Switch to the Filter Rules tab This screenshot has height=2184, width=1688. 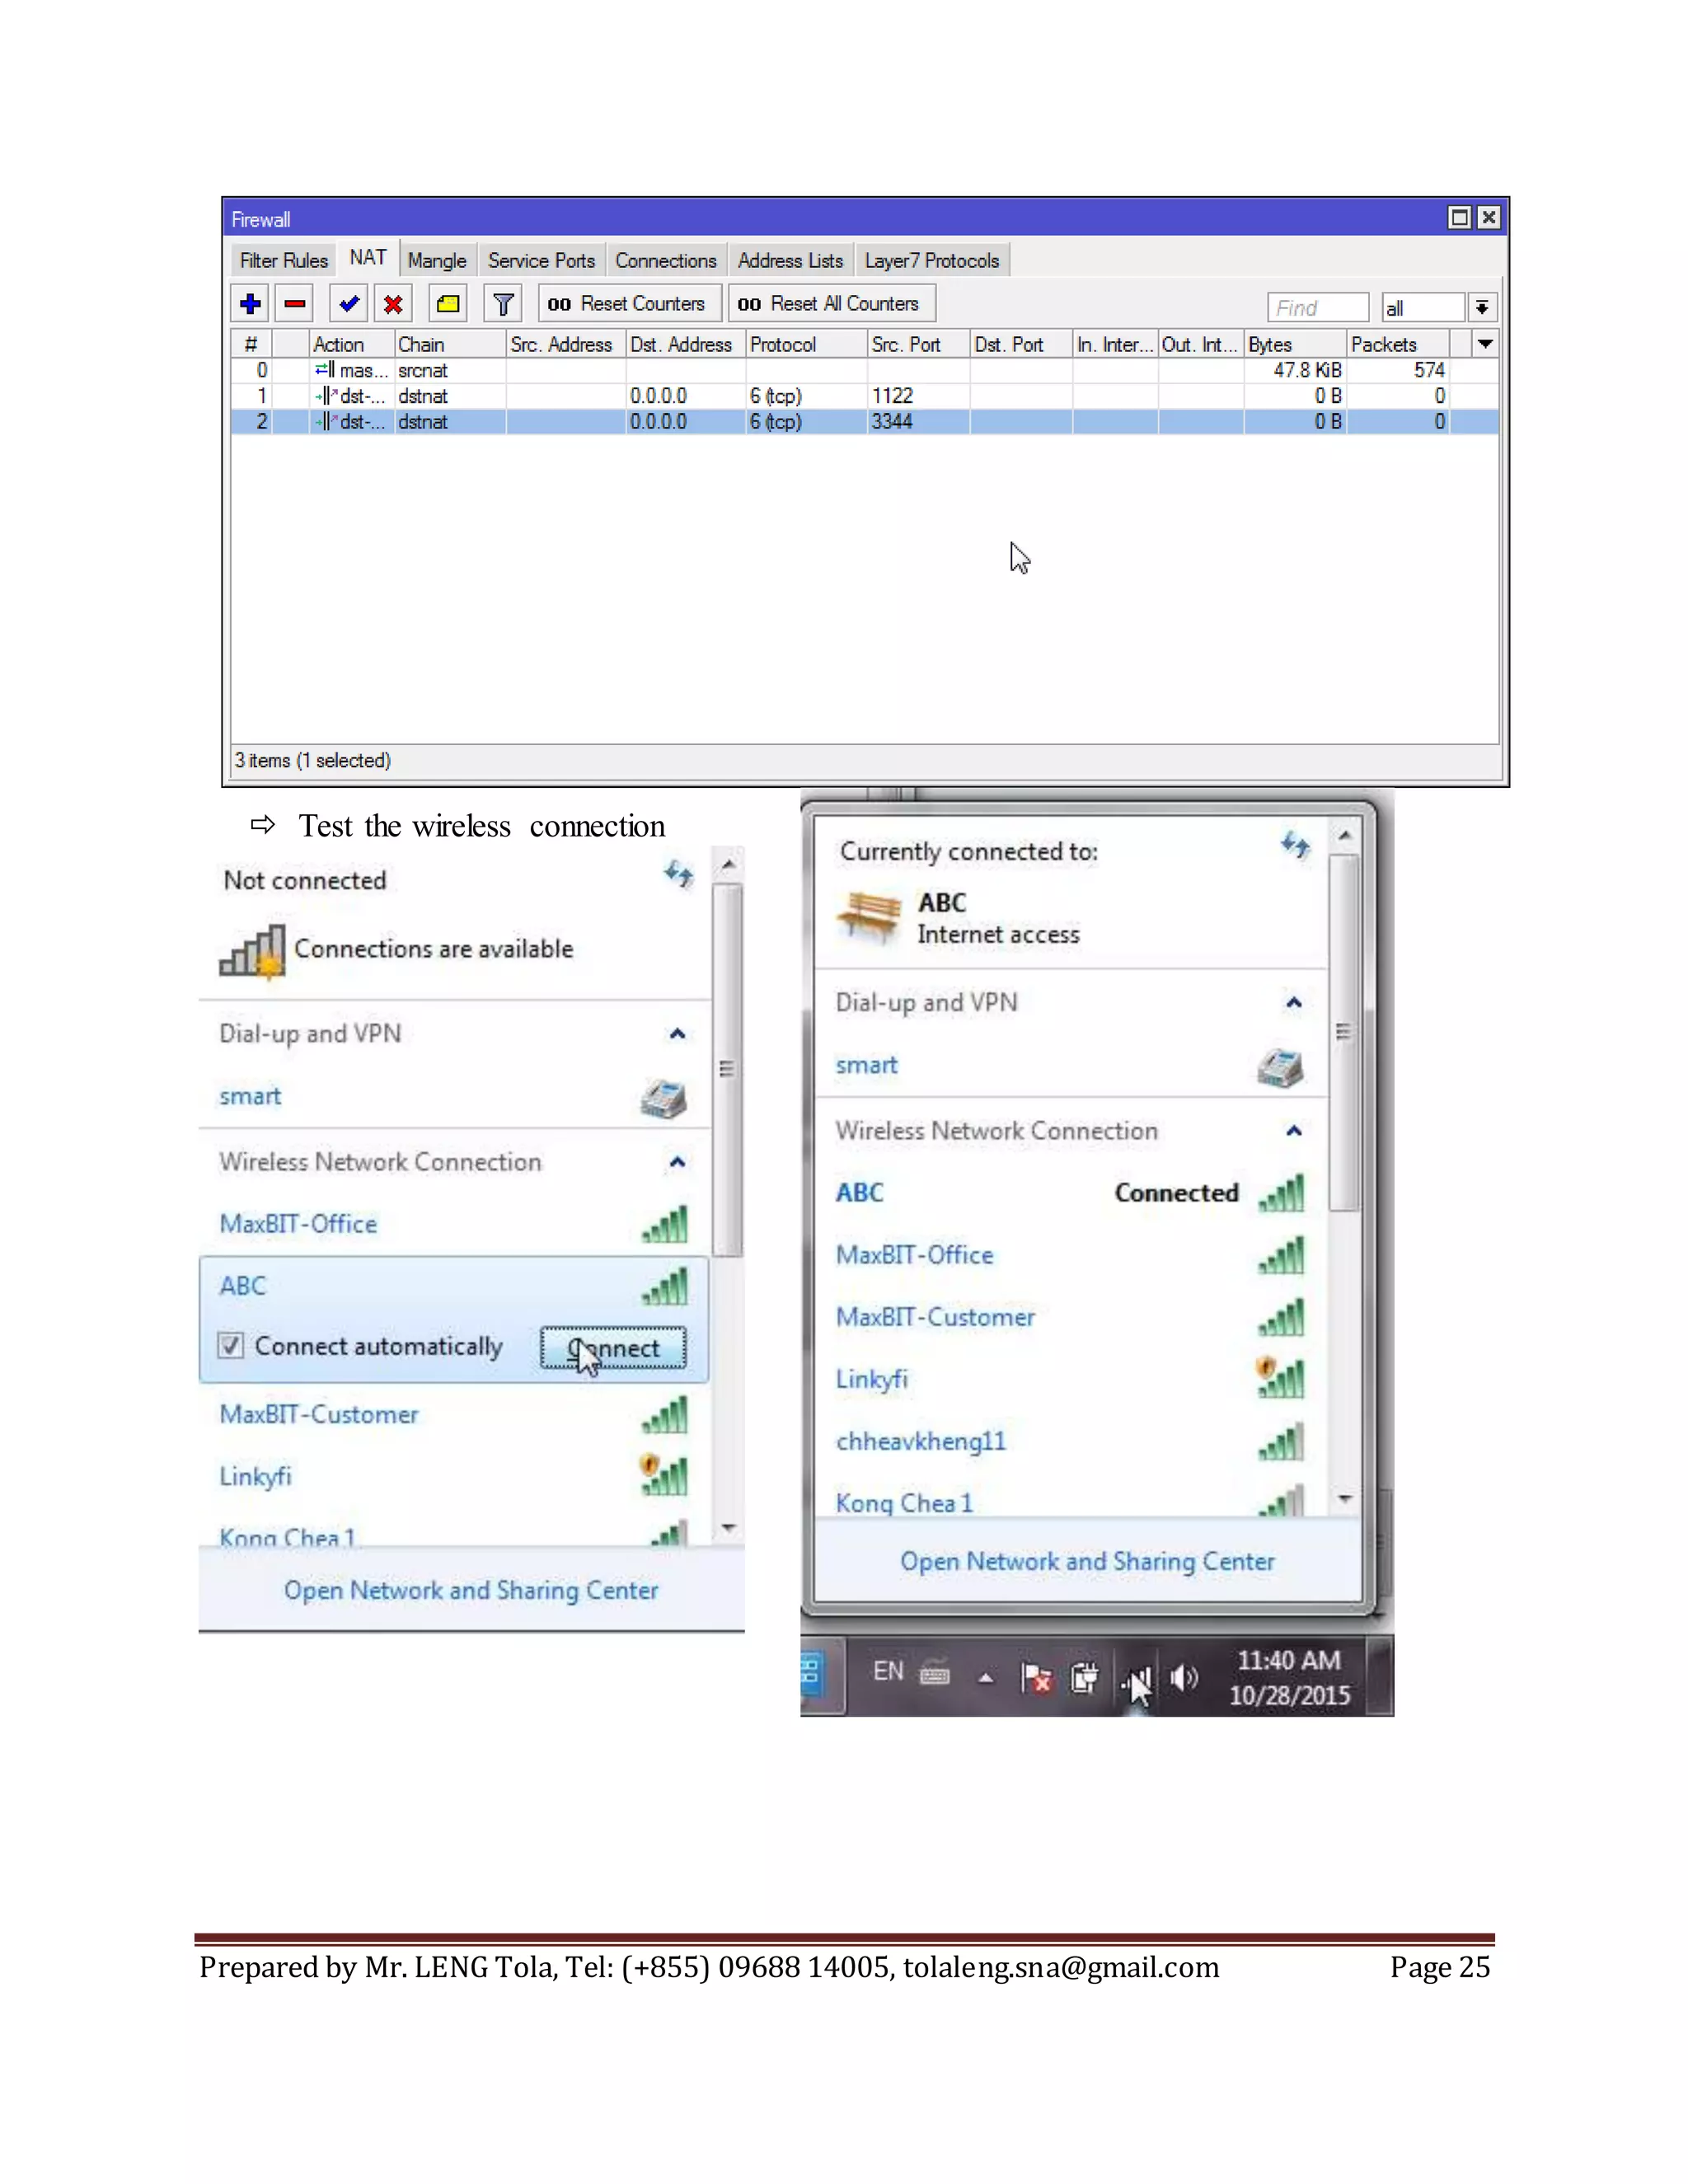tap(283, 261)
